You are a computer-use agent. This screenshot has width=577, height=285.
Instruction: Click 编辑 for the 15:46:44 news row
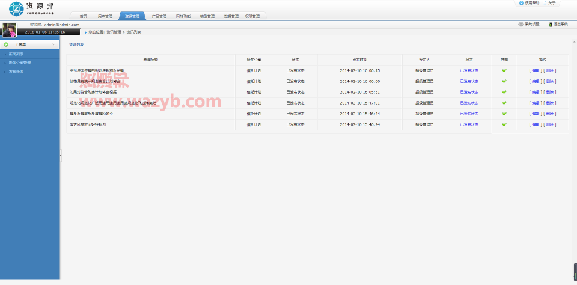pyautogui.click(x=536, y=114)
